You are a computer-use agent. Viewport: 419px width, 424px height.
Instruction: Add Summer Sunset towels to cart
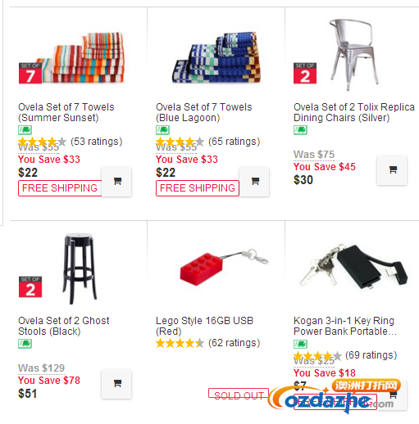tap(116, 182)
